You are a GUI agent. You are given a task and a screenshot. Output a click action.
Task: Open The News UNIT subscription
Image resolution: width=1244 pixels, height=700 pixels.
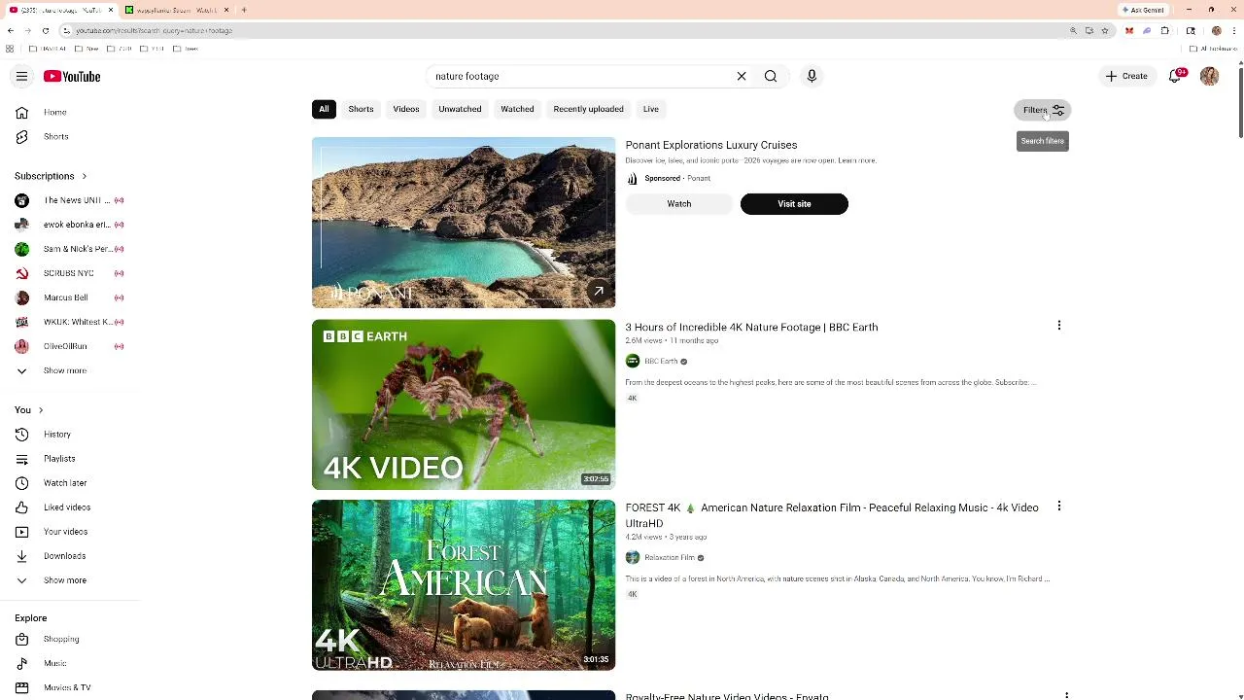click(x=70, y=200)
